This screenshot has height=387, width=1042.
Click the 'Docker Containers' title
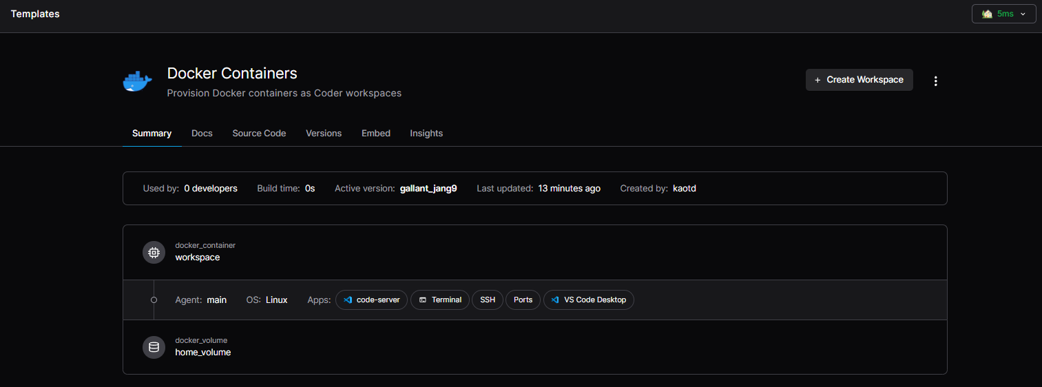(x=232, y=73)
